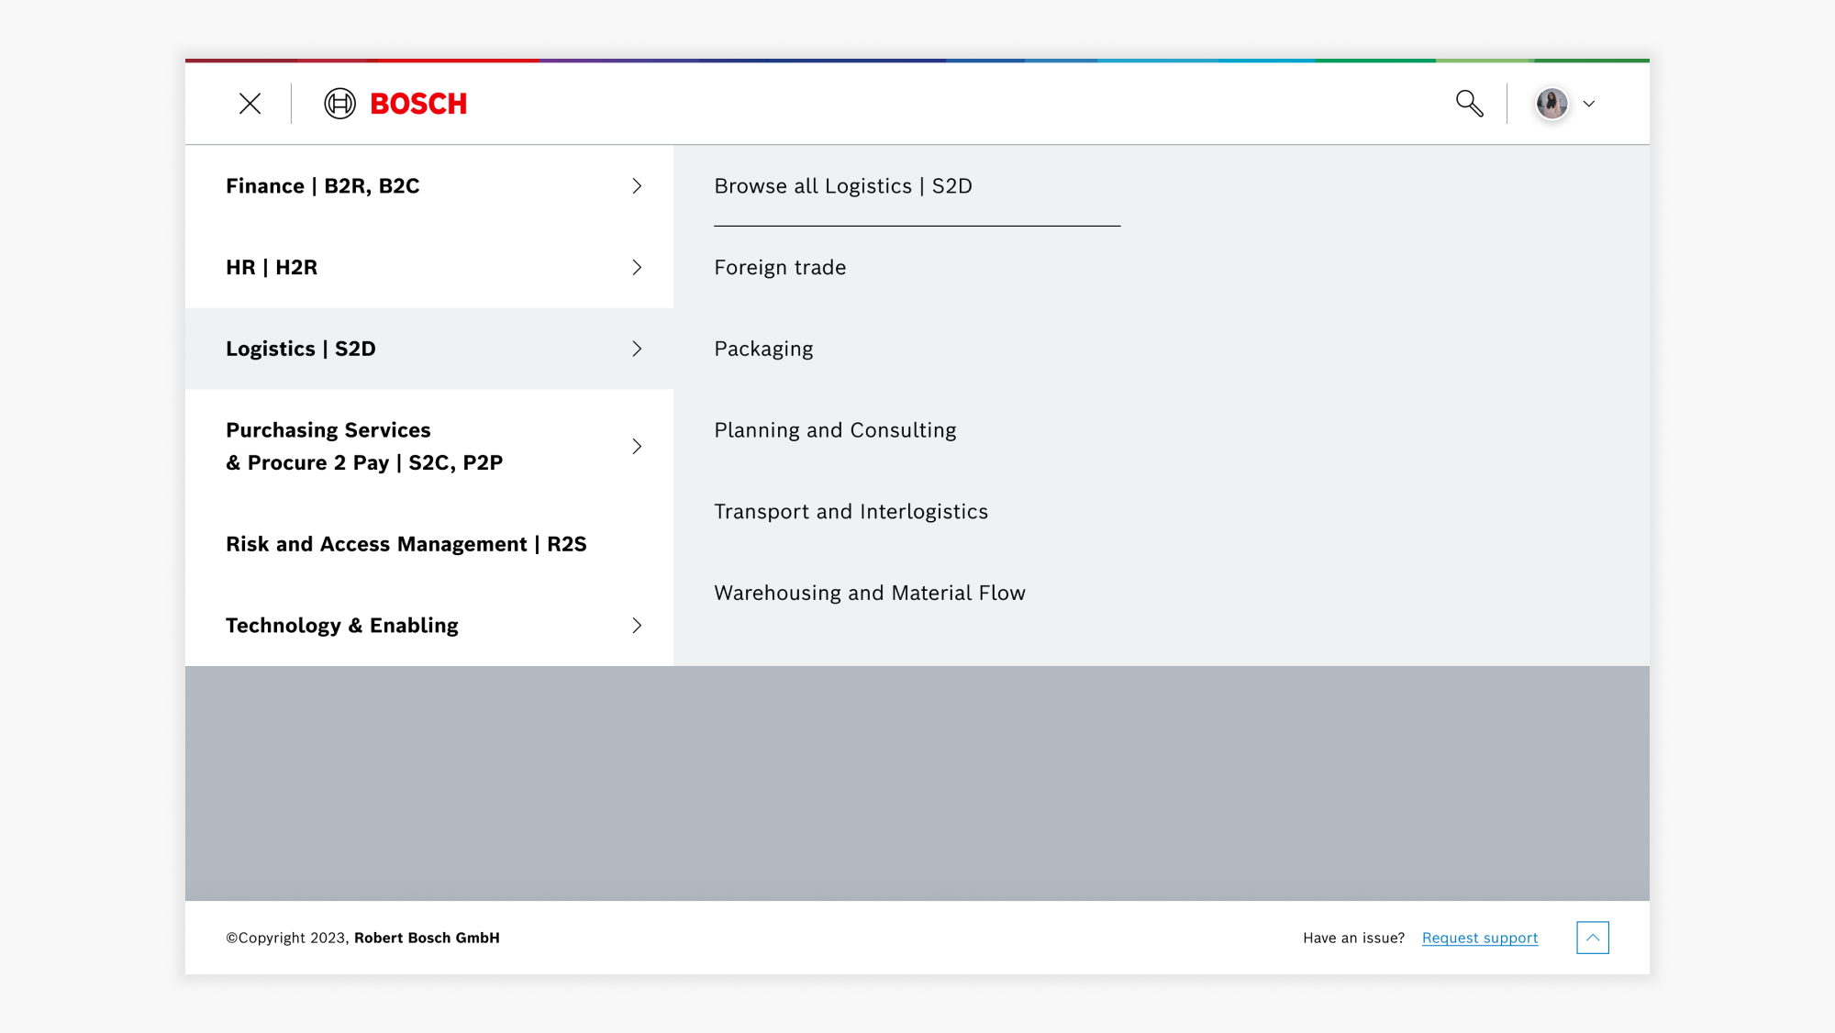Open search with the magnifier icon
1835x1033 pixels.
[1469, 104]
